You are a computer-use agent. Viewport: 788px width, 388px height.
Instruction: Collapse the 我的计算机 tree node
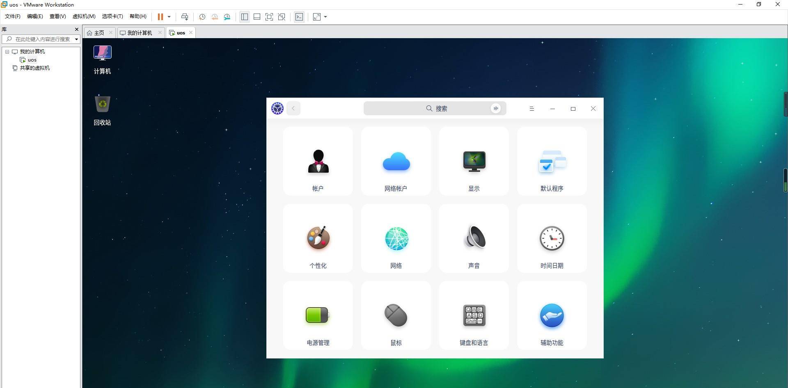[7, 52]
